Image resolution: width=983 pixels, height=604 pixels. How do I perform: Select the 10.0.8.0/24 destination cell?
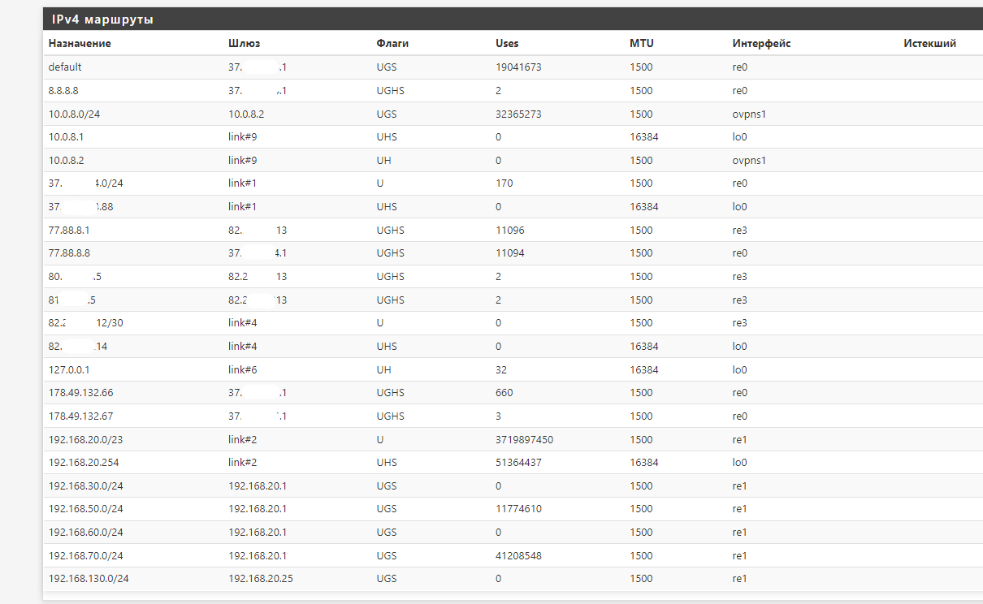click(74, 114)
